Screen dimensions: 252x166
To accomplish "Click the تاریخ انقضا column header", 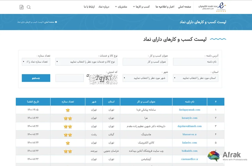I will pos(33,102).
